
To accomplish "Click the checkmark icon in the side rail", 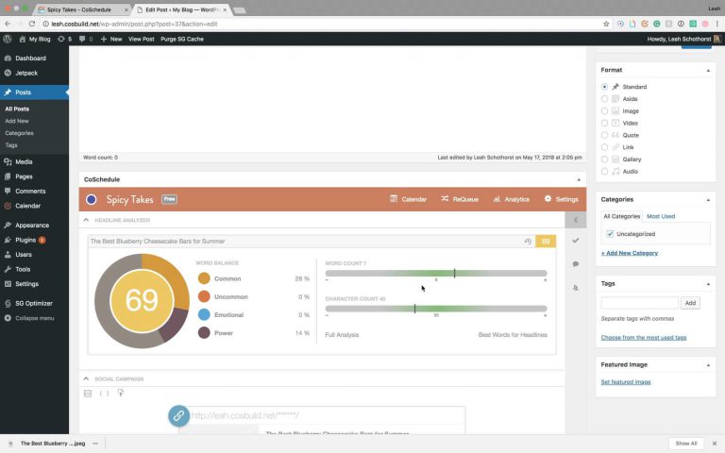I will pyautogui.click(x=576, y=241).
